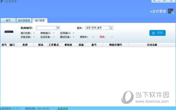Viewport: 176px width, 110px height.
Task: Click the 使用者 column header
Action: [x=68, y=45]
